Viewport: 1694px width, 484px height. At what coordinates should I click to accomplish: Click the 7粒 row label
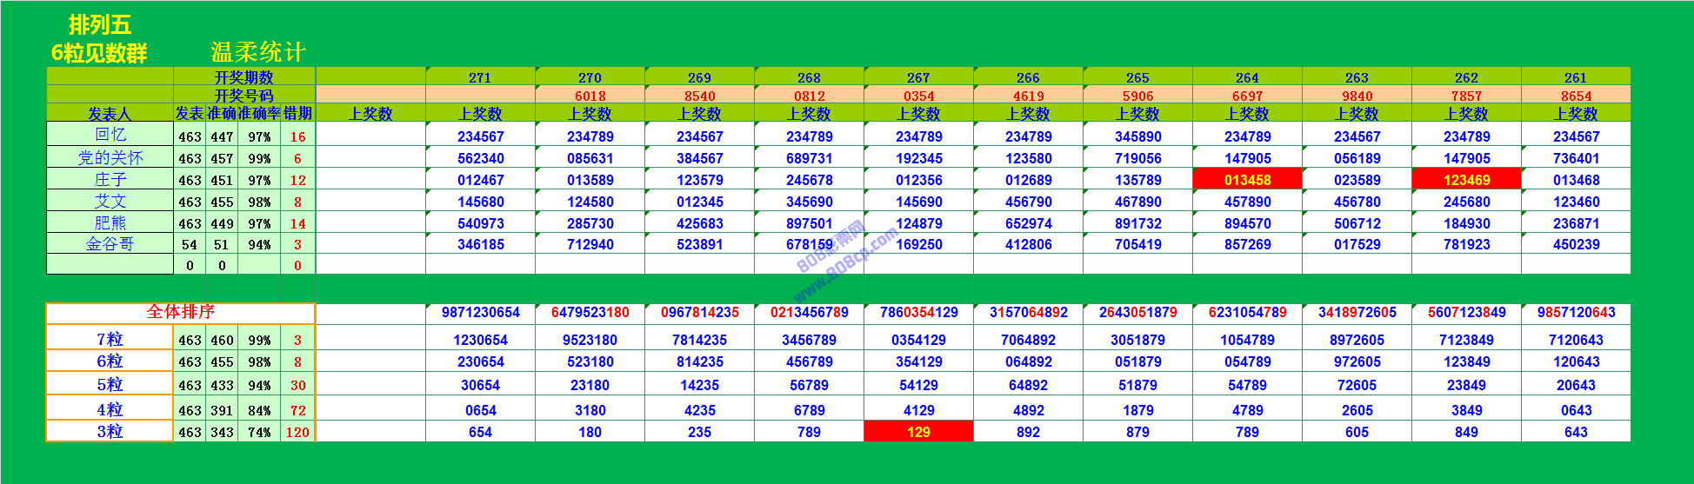coord(110,339)
